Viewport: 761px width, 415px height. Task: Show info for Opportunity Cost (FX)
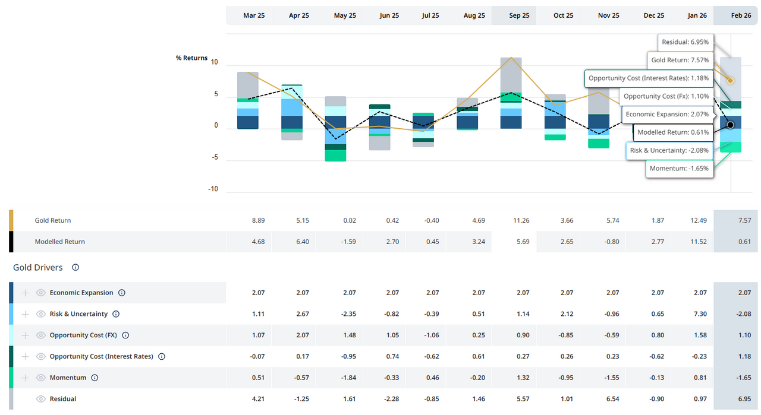point(125,335)
